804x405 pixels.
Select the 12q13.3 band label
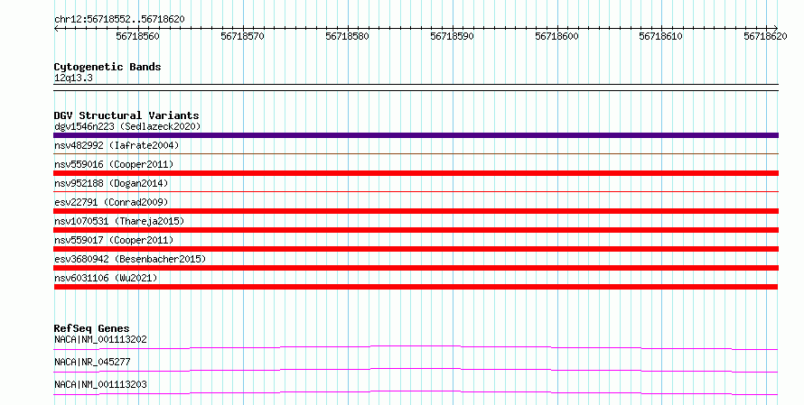[73, 78]
